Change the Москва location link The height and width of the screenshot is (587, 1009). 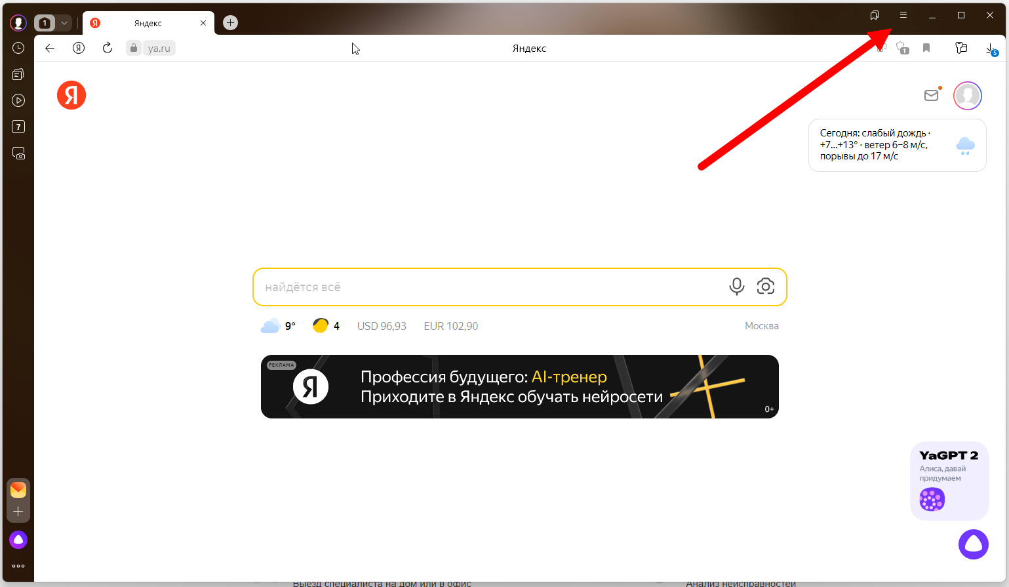click(762, 326)
